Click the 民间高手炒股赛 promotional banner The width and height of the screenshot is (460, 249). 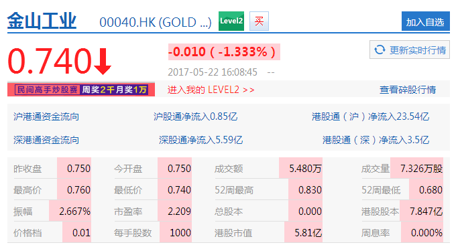(x=81, y=89)
